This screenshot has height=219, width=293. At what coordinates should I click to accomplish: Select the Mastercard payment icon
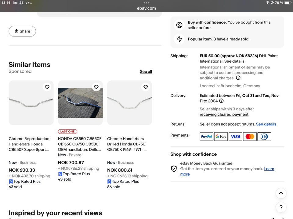point(250,137)
